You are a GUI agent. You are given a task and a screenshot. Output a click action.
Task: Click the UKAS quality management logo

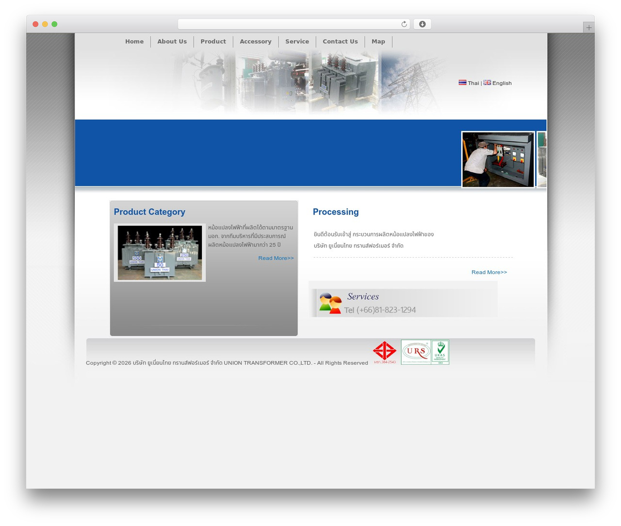tap(440, 352)
